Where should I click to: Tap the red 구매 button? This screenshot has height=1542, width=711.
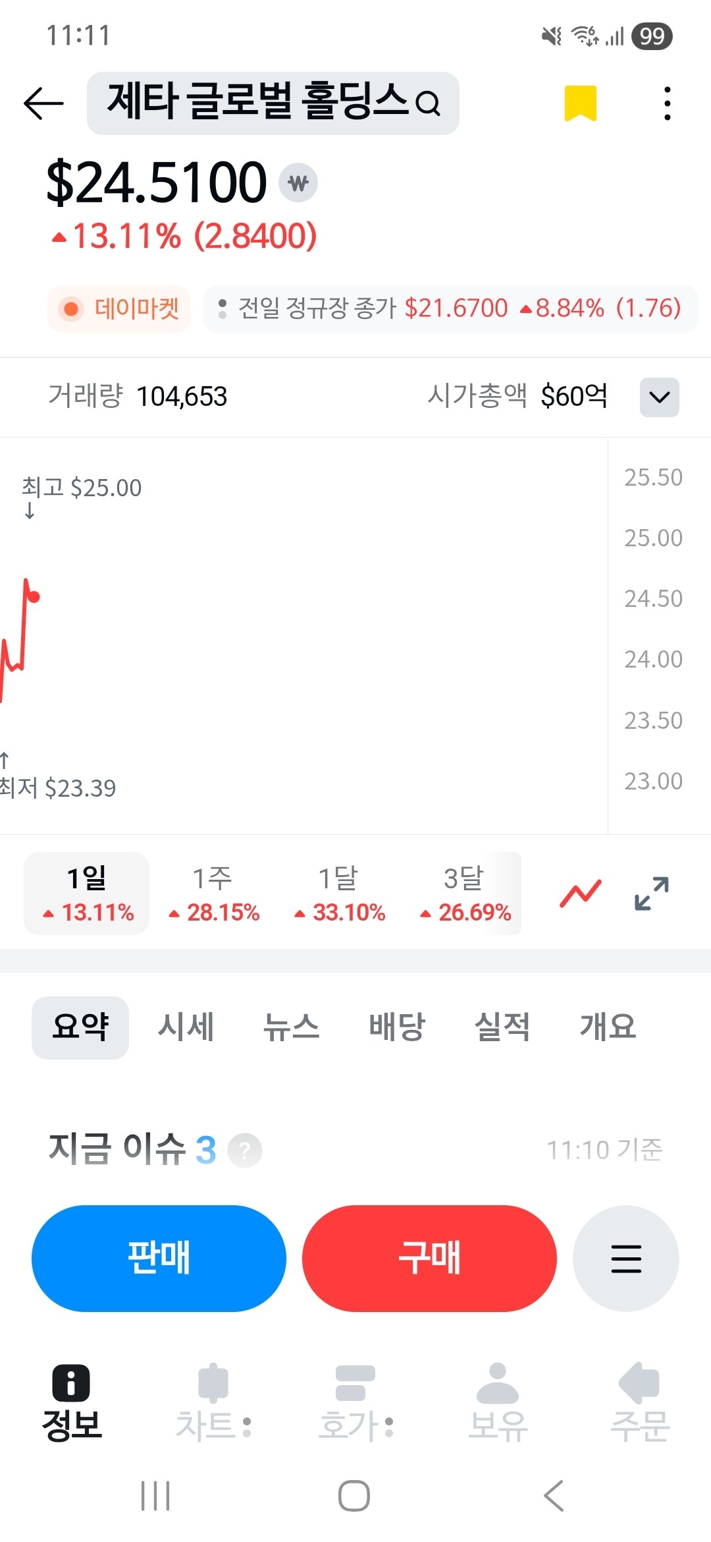tap(429, 1259)
